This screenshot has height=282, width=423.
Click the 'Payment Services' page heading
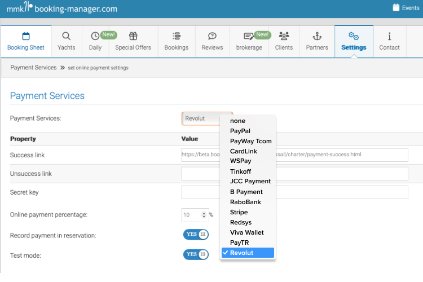click(47, 96)
